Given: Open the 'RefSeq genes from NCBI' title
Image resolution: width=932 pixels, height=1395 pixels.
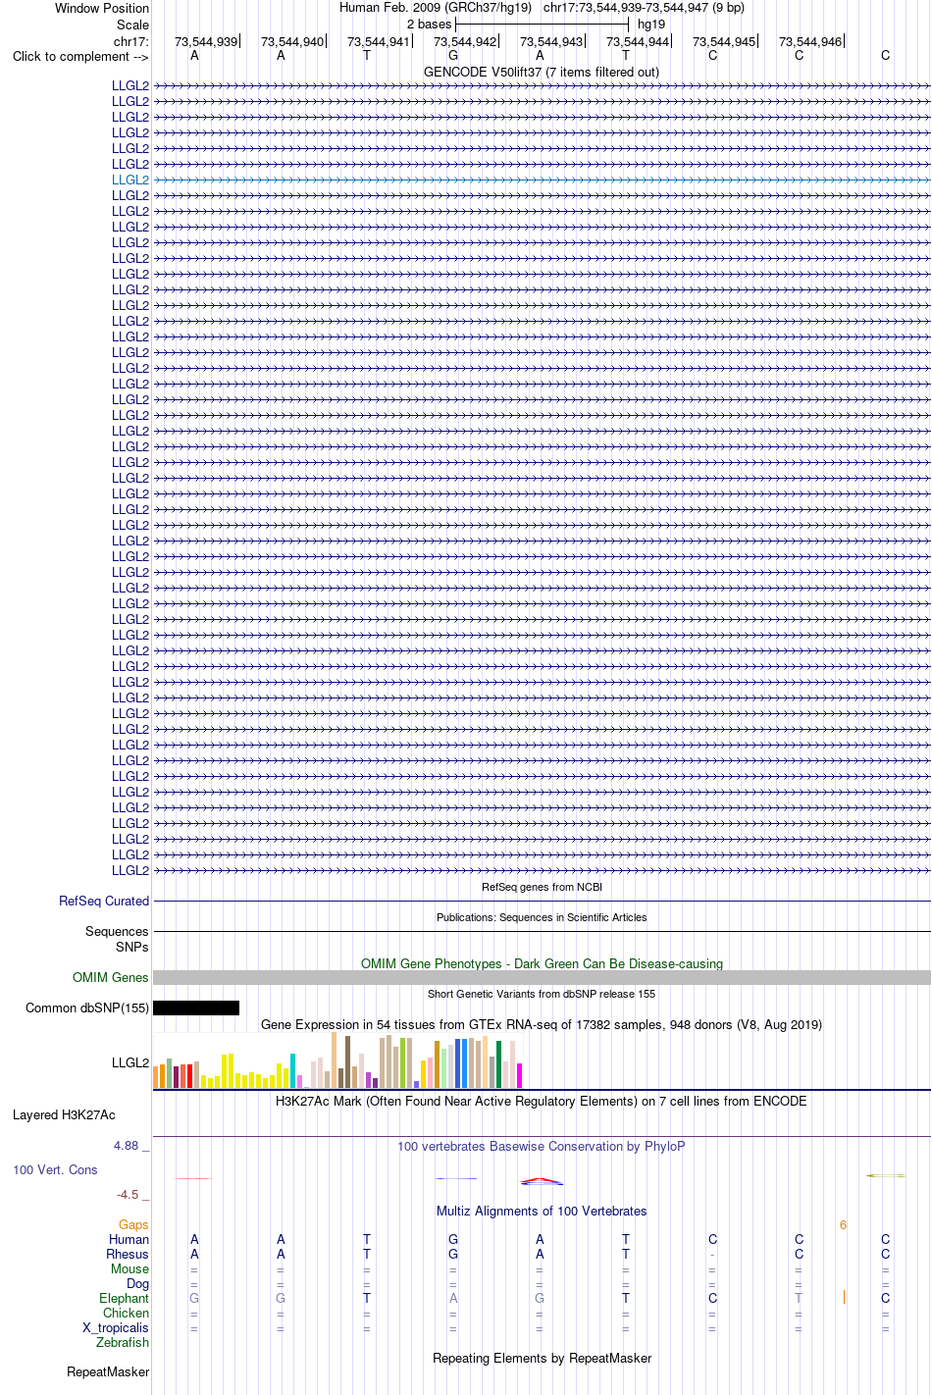Looking at the screenshot, I should 542,887.
